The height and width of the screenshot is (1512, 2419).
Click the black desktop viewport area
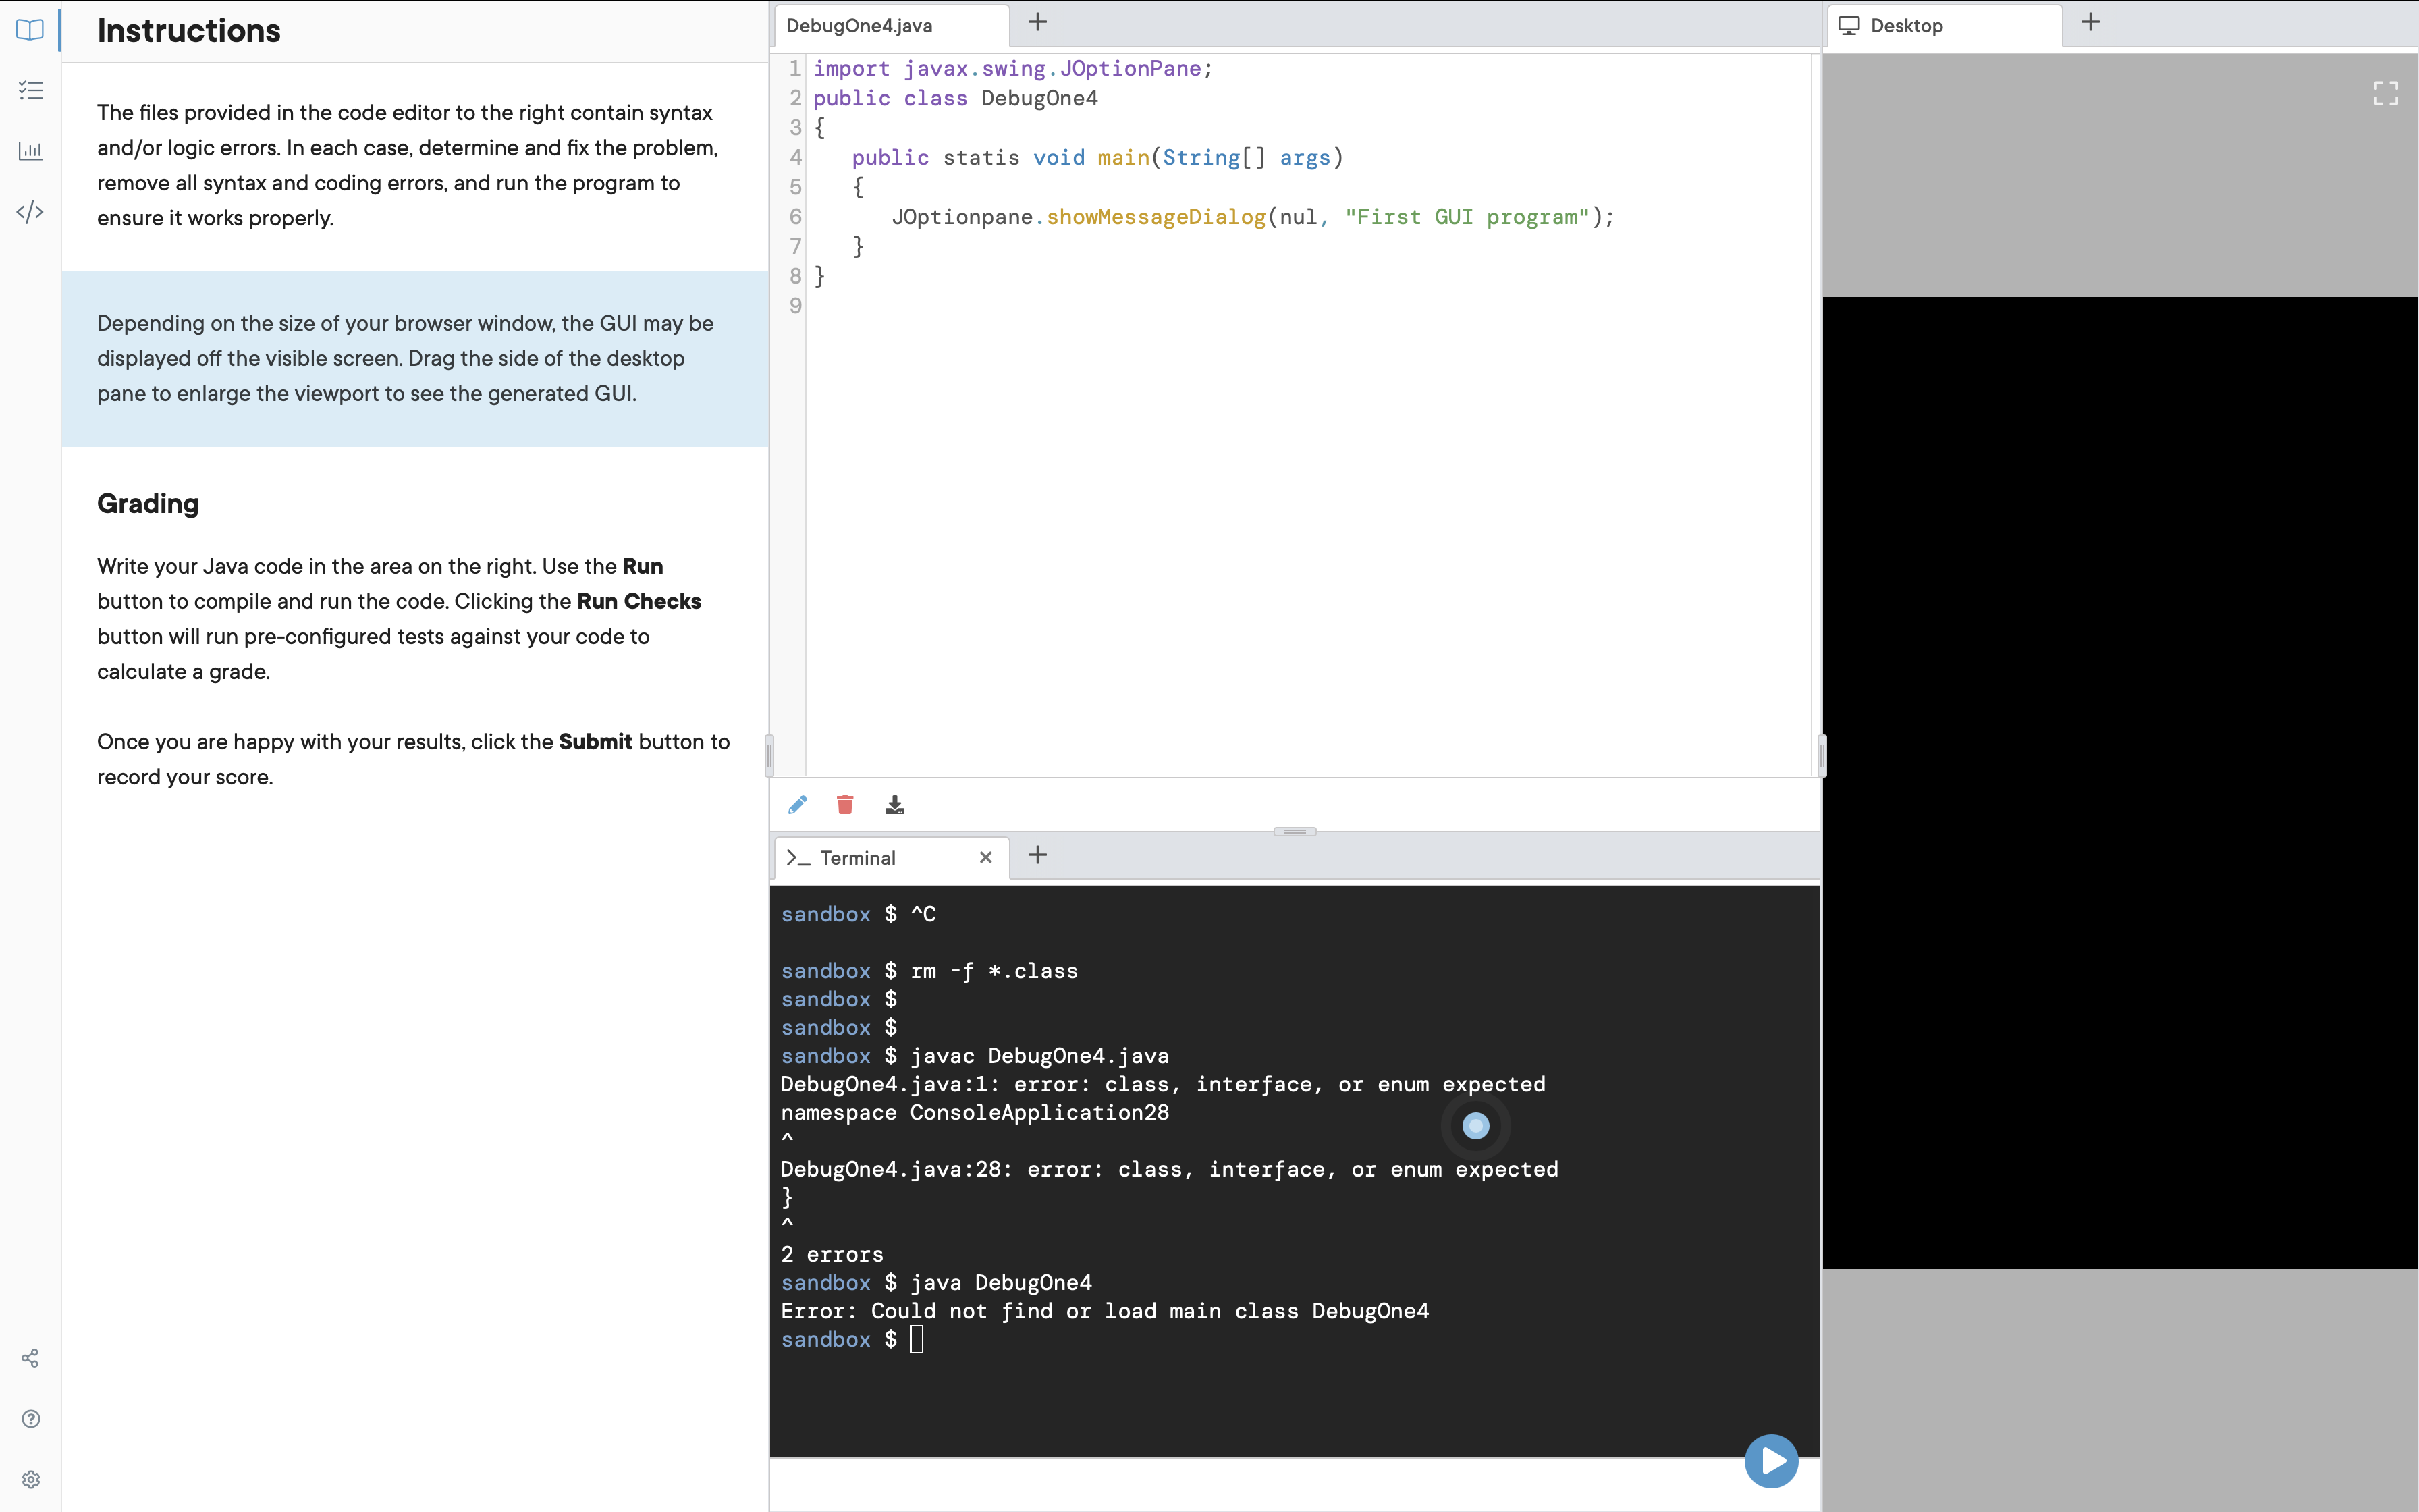click(x=2120, y=783)
